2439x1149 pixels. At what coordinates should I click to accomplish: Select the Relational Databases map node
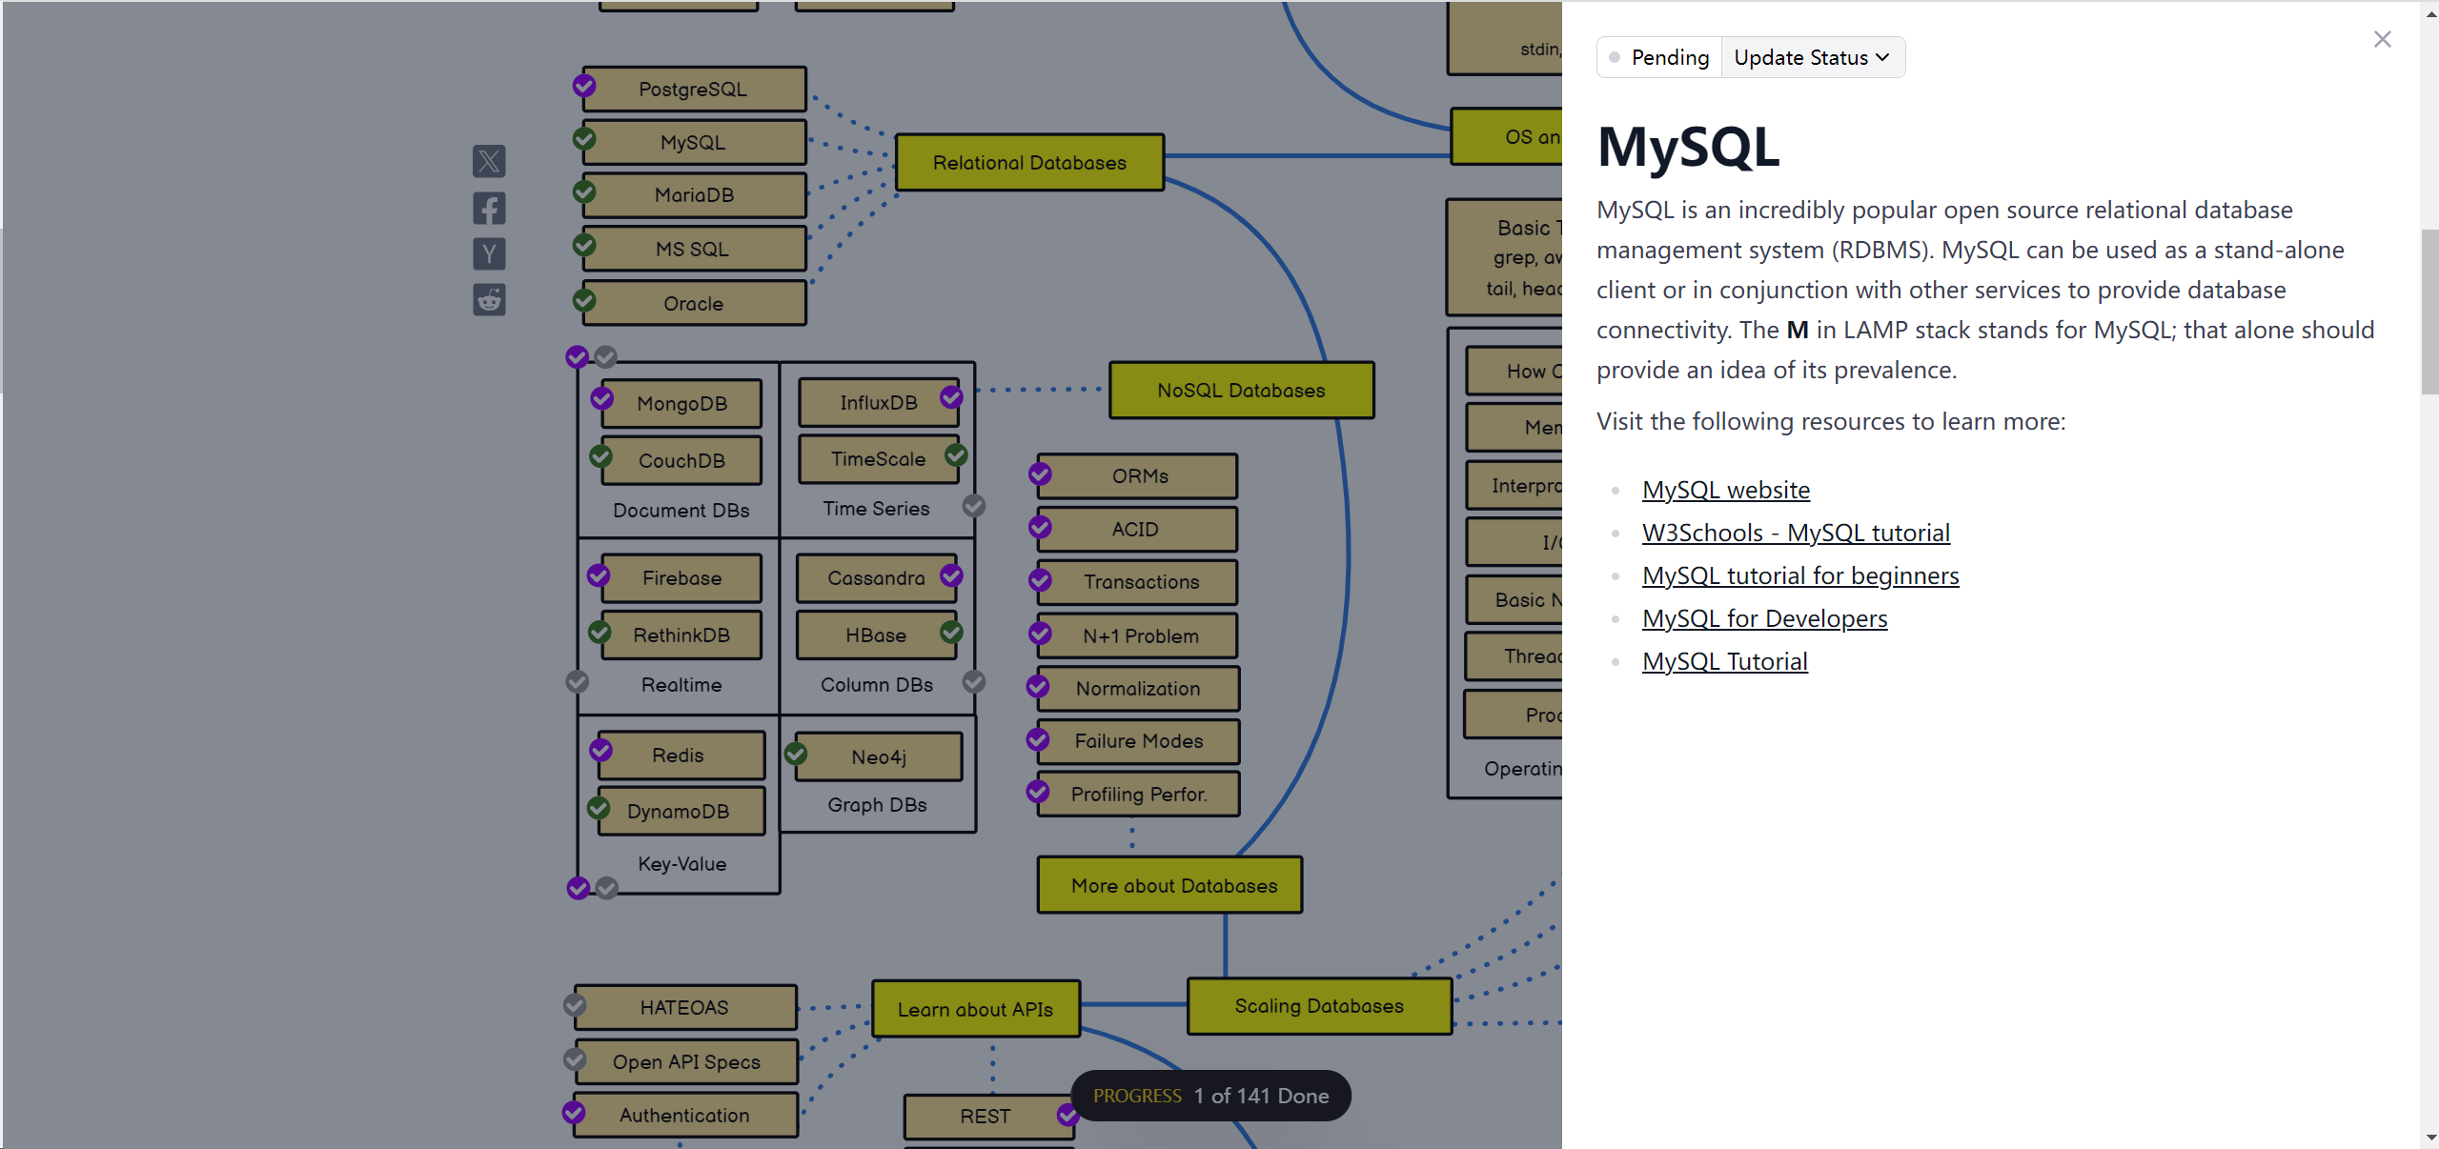(x=1026, y=162)
